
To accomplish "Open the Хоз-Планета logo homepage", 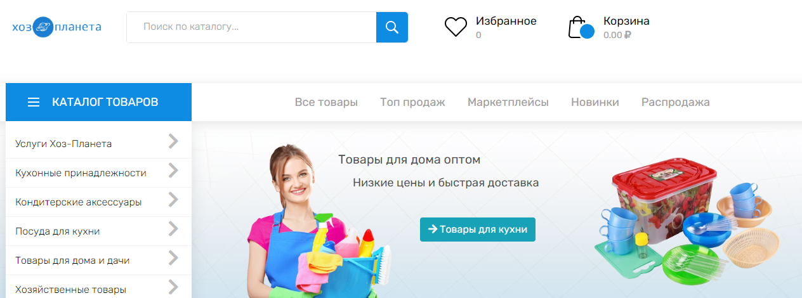I will pyautogui.click(x=56, y=27).
